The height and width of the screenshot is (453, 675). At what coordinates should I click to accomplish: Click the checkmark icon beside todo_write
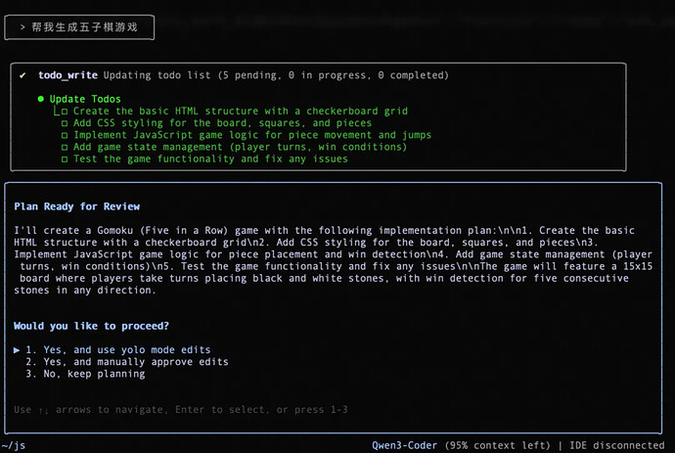(x=22, y=75)
